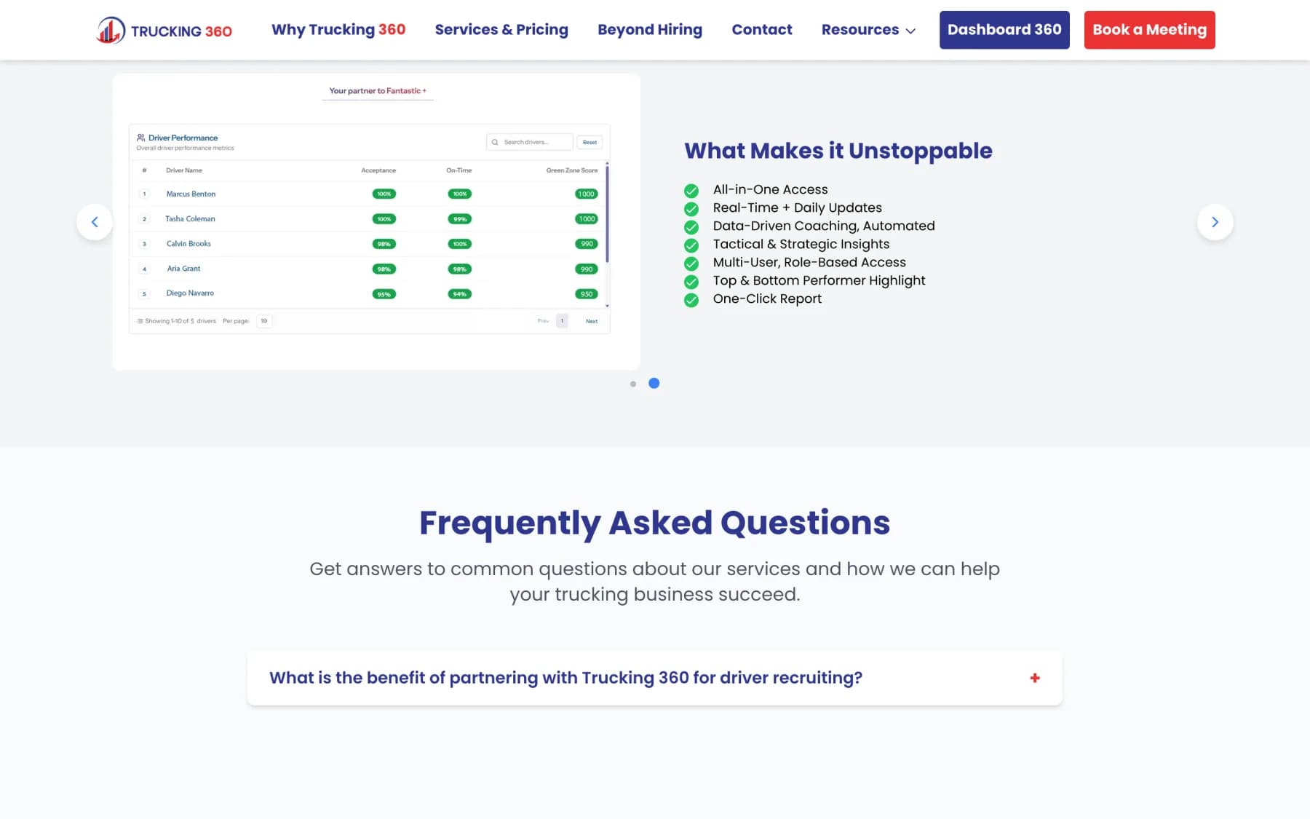Click the Search drivers input field
Viewport: 1310px width, 819px height.
530,142
